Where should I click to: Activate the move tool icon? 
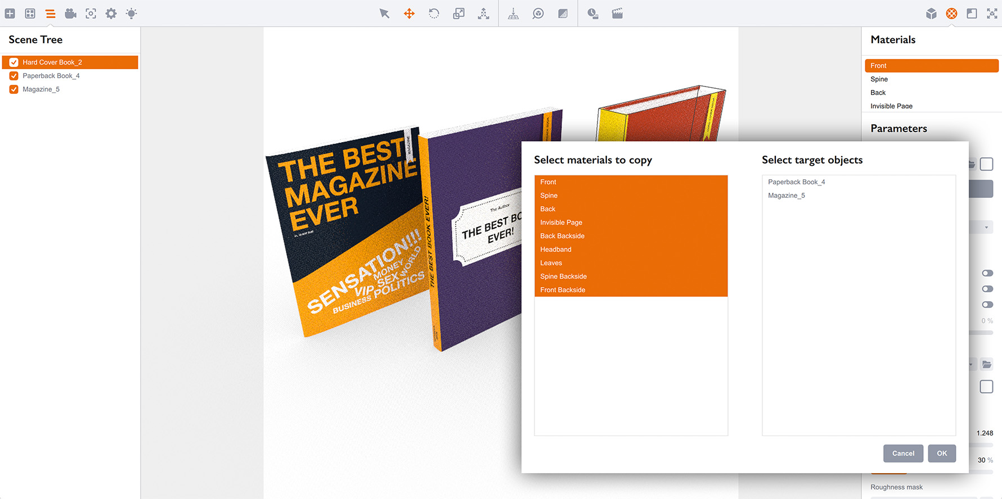[410, 13]
